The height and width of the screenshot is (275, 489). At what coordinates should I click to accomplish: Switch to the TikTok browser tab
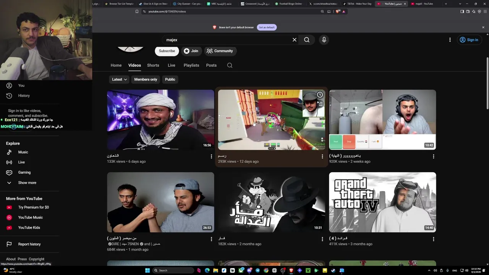357,4
